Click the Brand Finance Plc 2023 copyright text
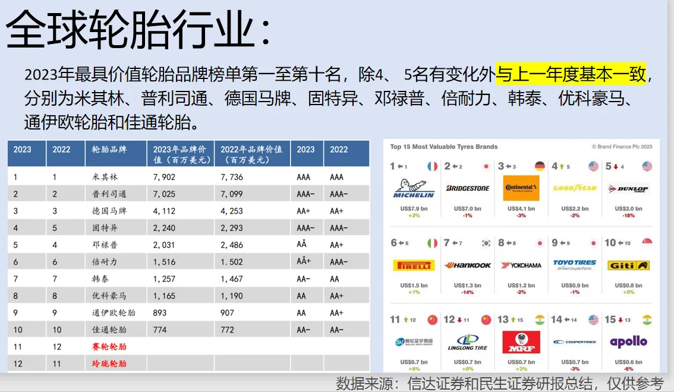The width and height of the screenshot is (674, 392). [x=622, y=147]
